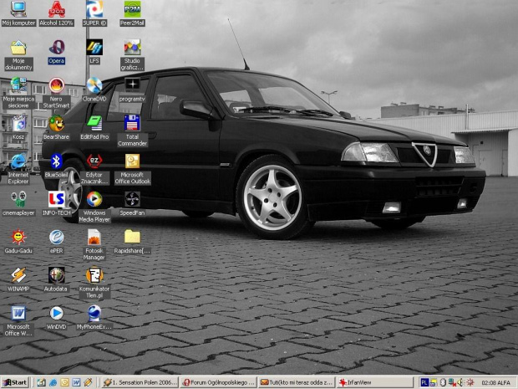Click the PL language indicator in tray
This screenshot has width=518, height=389.
tap(424, 382)
